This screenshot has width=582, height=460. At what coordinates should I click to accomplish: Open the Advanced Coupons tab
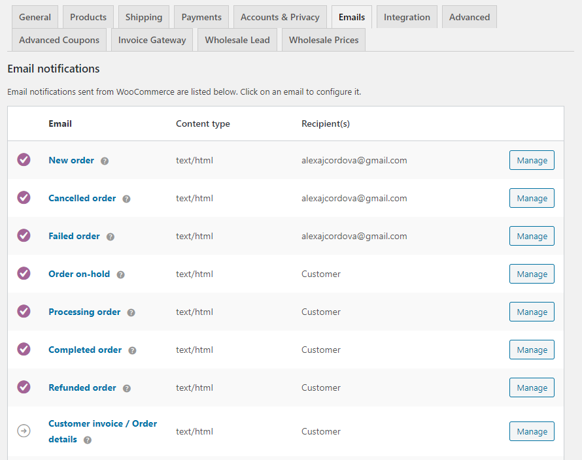coord(59,40)
